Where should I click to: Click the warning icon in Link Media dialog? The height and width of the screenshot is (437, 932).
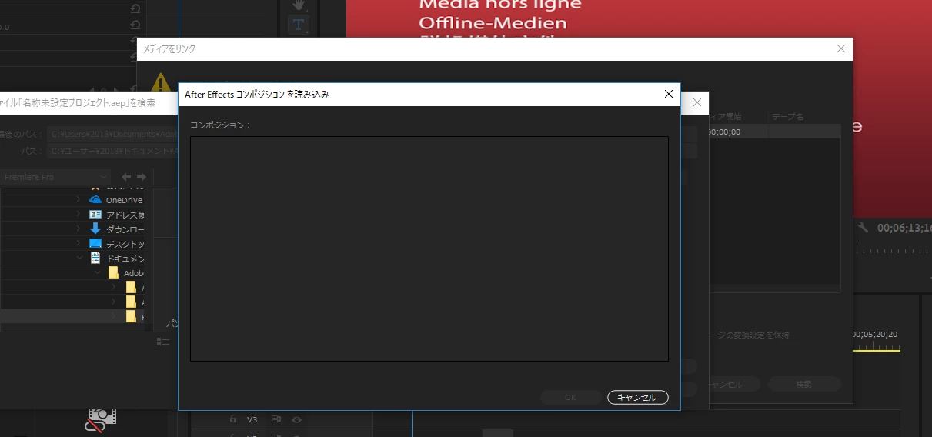(160, 82)
